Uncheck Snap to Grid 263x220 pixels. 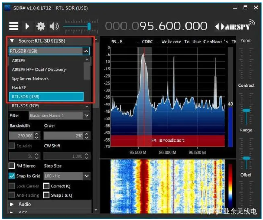(x=12, y=176)
